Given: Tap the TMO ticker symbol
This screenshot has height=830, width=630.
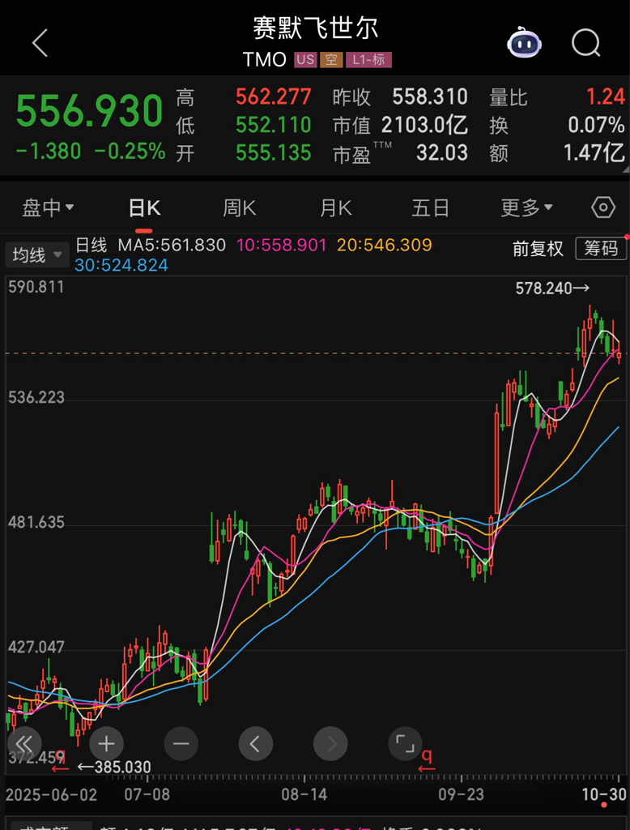Looking at the screenshot, I should click(x=265, y=60).
